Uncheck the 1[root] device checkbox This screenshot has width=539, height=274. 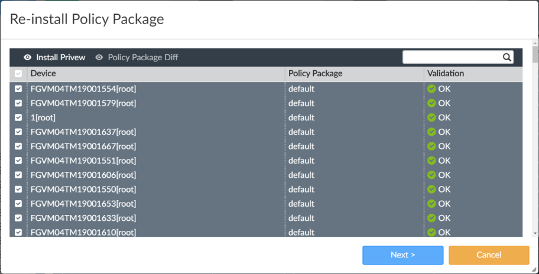[18, 118]
